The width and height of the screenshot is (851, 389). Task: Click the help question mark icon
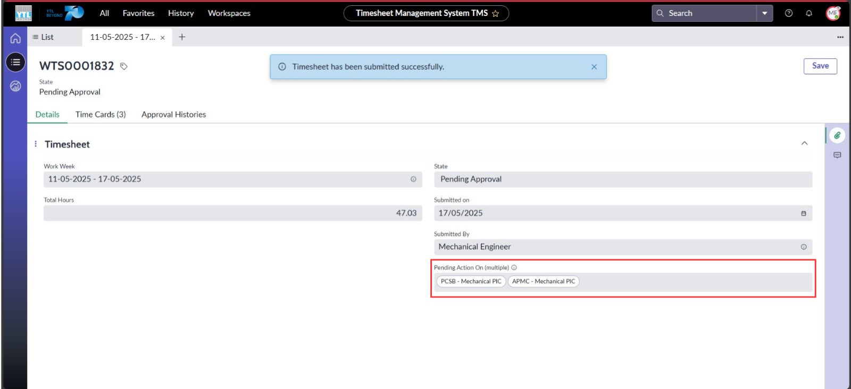click(789, 13)
